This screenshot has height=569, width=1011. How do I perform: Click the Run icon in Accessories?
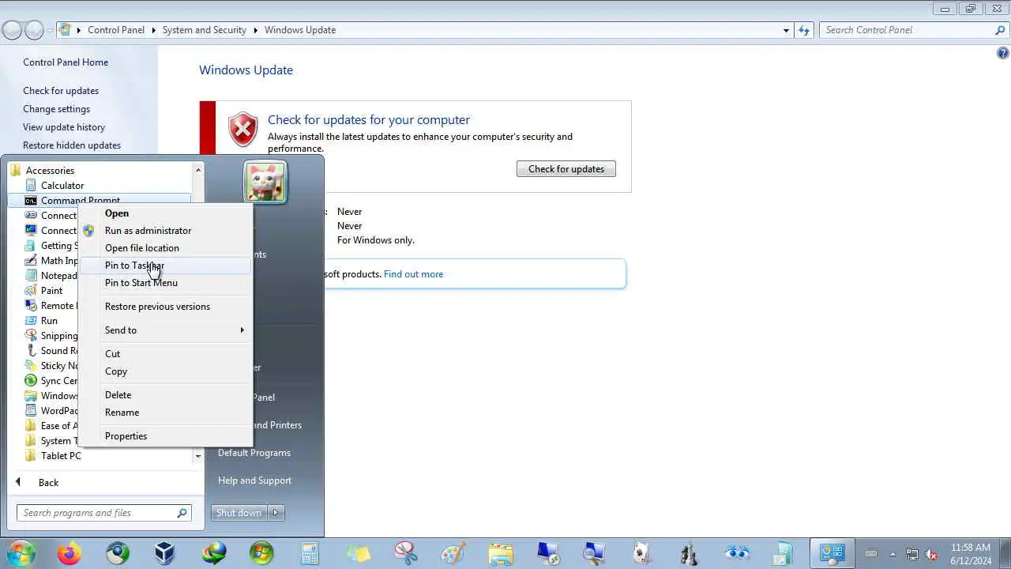[x=31, y=320]
